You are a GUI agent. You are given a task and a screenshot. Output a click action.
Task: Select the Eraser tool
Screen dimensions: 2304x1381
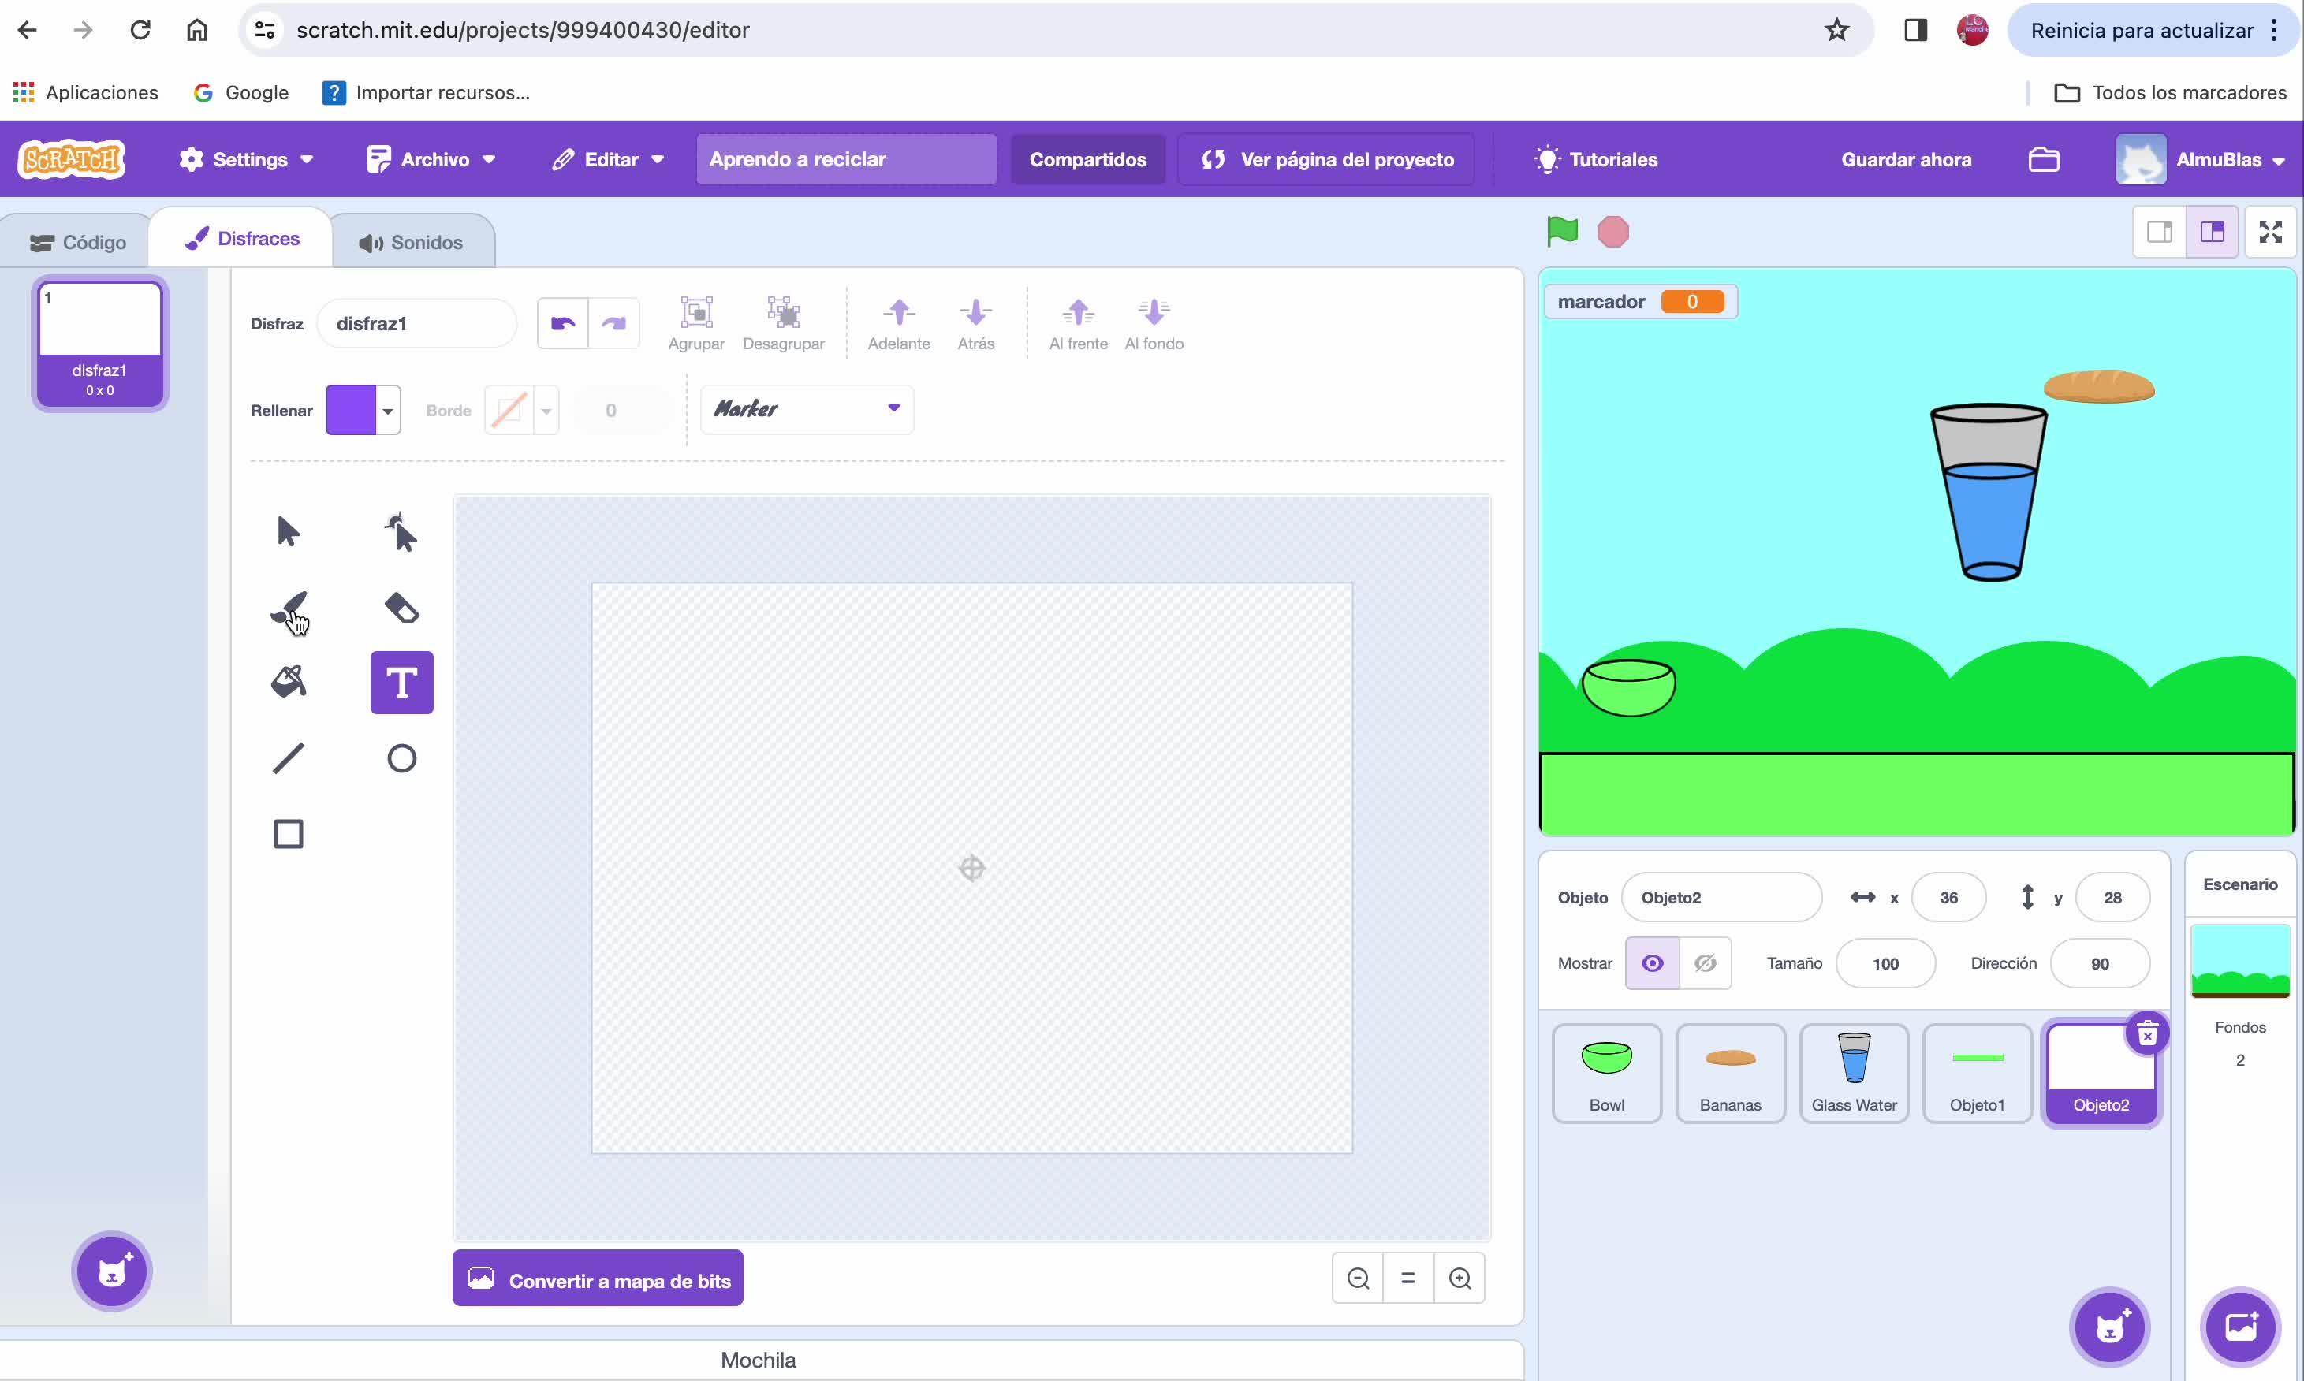point(401,609)
